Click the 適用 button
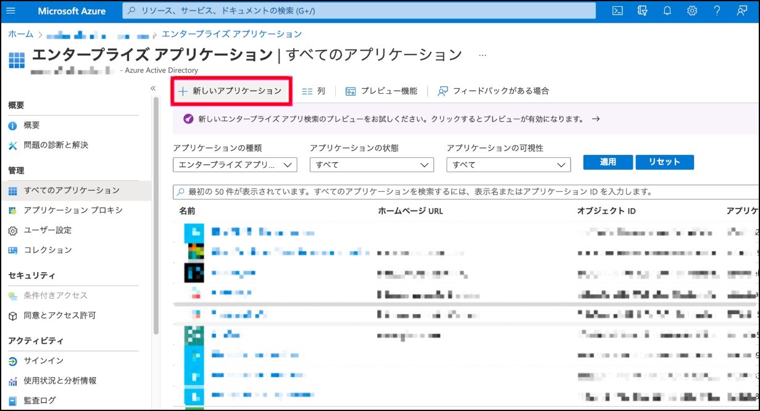Image resolution: width=760 pixels, height=411 pixels. click(x=608, y=162)
